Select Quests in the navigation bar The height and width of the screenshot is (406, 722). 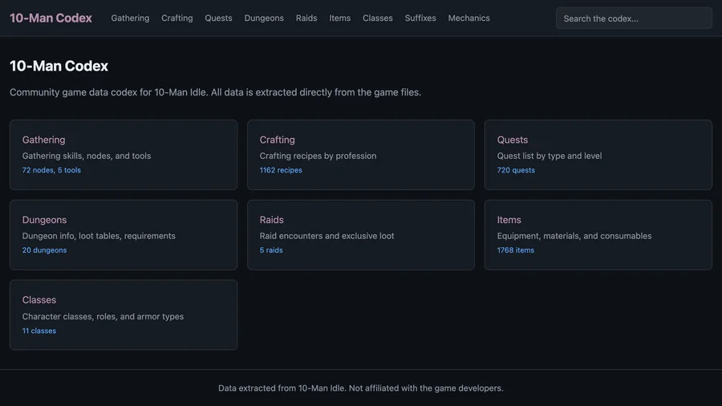coord(218,18)
